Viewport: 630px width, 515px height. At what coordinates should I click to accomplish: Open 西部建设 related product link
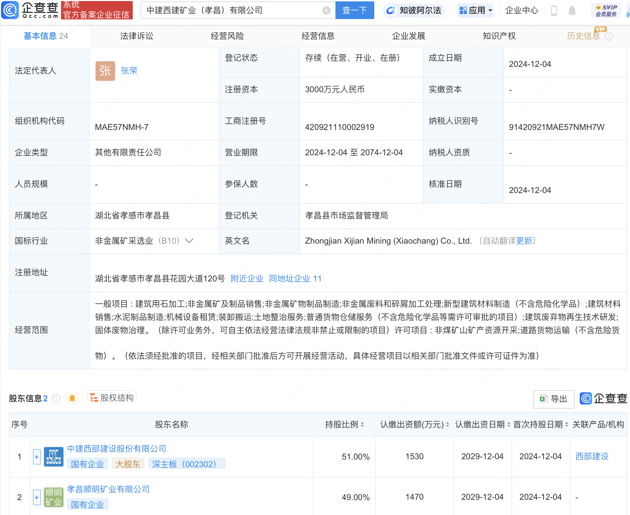[x=592, y=456]
